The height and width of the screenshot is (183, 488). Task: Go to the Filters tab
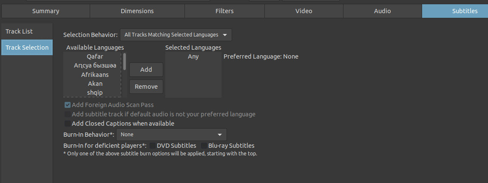(x=224, y=11)
